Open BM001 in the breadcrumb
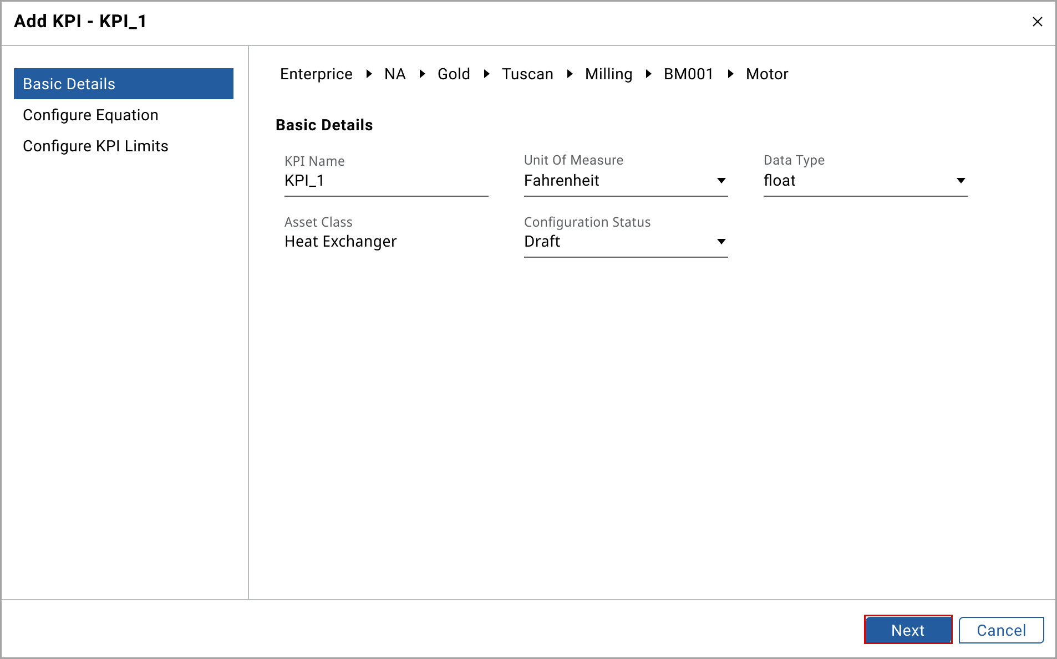The height and width of the screenshot is (659, 1057). point(688,74)
